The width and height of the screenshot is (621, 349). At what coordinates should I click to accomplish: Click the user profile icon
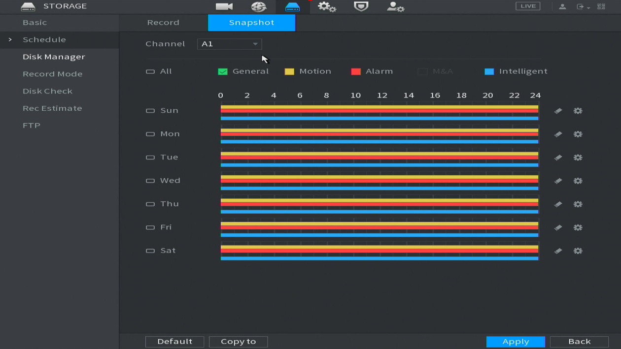(x=562, y=6)
